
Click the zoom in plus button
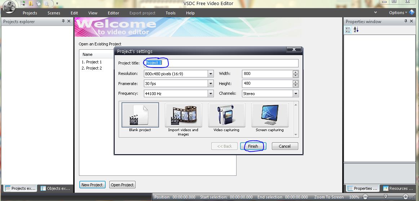[x=406, y=197]
